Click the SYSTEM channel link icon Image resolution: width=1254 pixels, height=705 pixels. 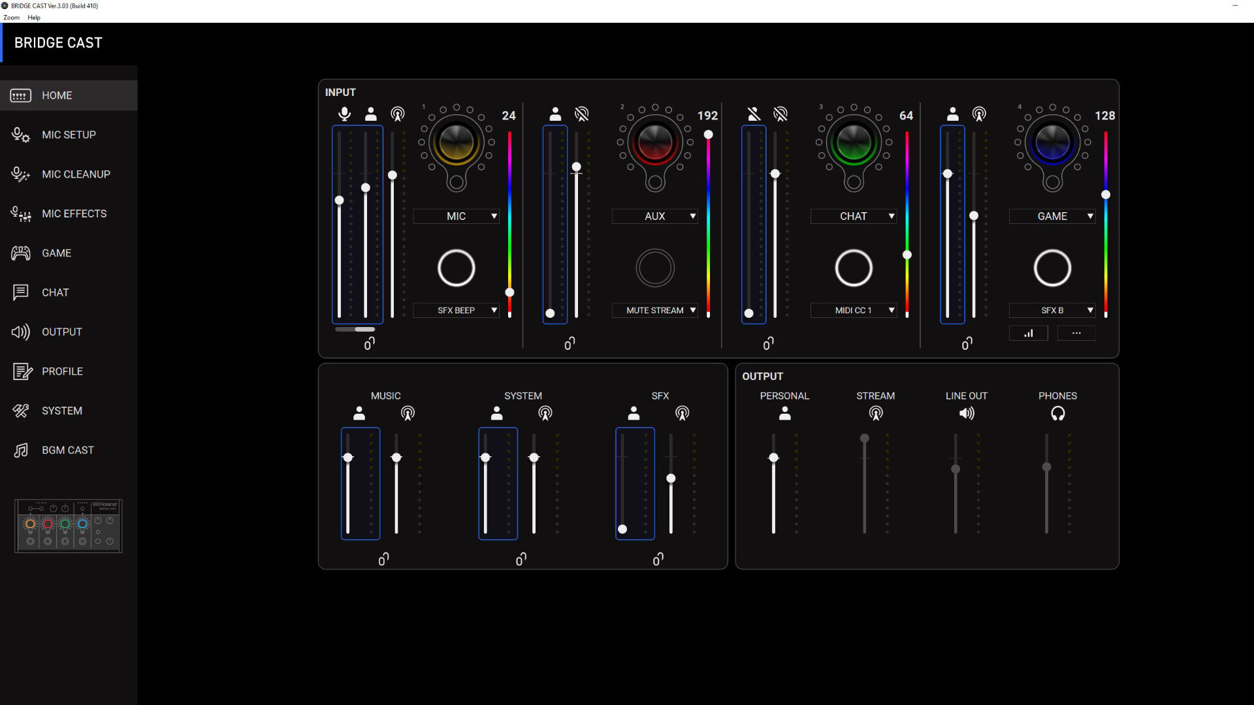(521, 559)
